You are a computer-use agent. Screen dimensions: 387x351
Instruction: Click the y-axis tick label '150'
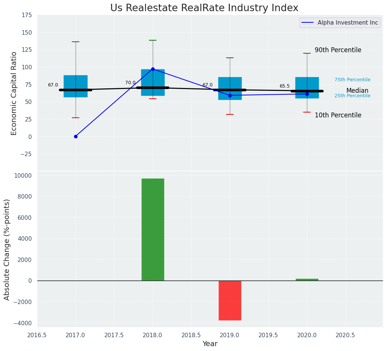tap(28, 32)
